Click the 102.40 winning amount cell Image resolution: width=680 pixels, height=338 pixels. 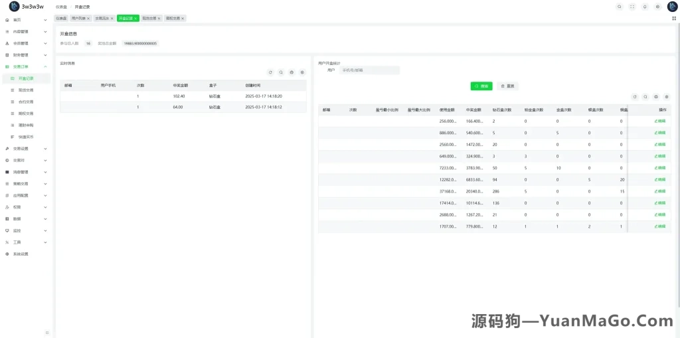pyautogui.click(x=179, y=96)
